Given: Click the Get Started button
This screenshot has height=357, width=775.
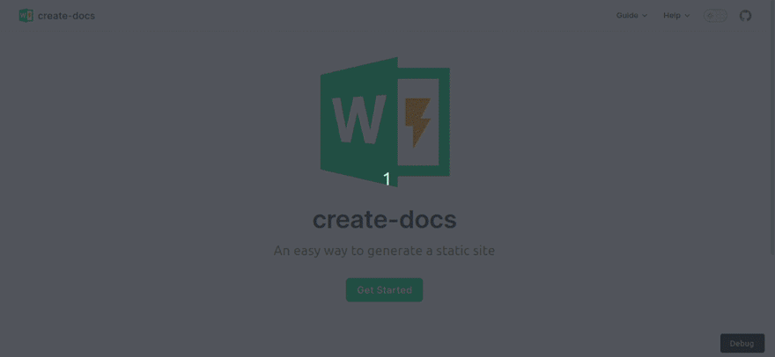Looking at the screenshot, I should [x=384, y=290].
